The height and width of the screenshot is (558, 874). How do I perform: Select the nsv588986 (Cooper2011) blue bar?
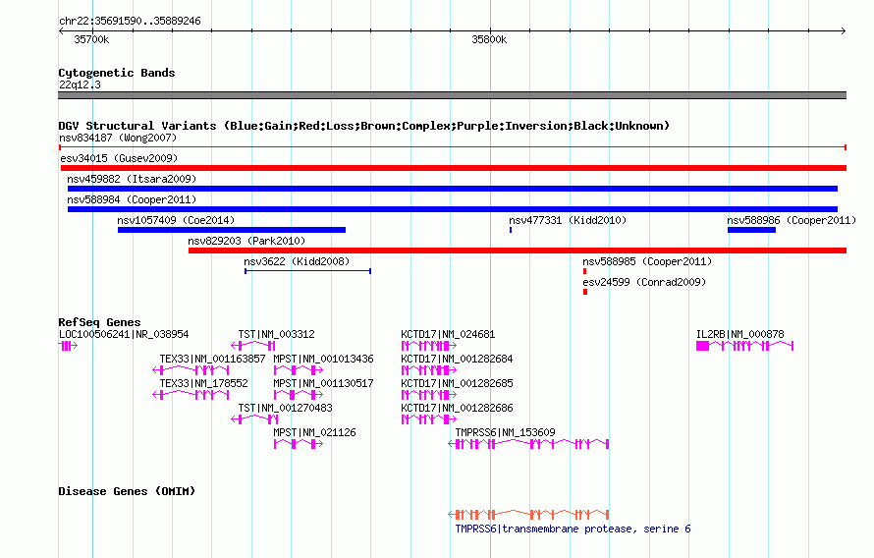751,230
